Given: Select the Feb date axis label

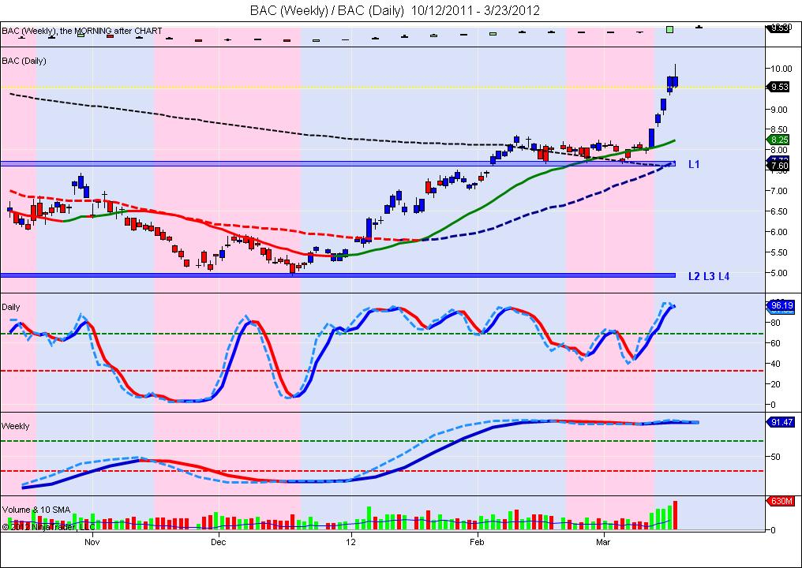Looking at the screenshot, I should (x=478, y=541).
